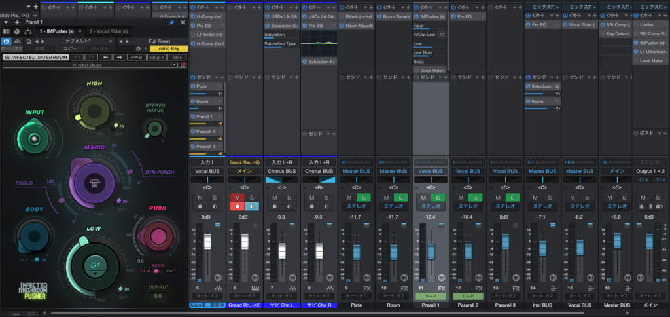This screenshot has width=670, height=317.
Task: Solo the Vocal BUS channel 15
Action: [587, 197]
